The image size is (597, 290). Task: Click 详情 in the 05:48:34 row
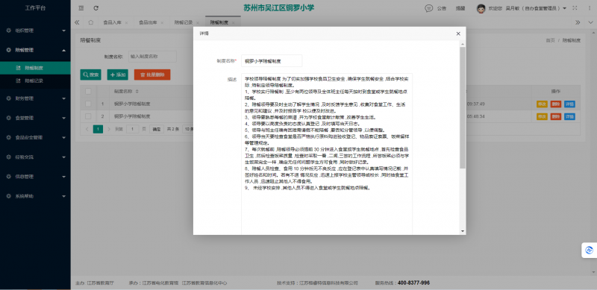569,116
